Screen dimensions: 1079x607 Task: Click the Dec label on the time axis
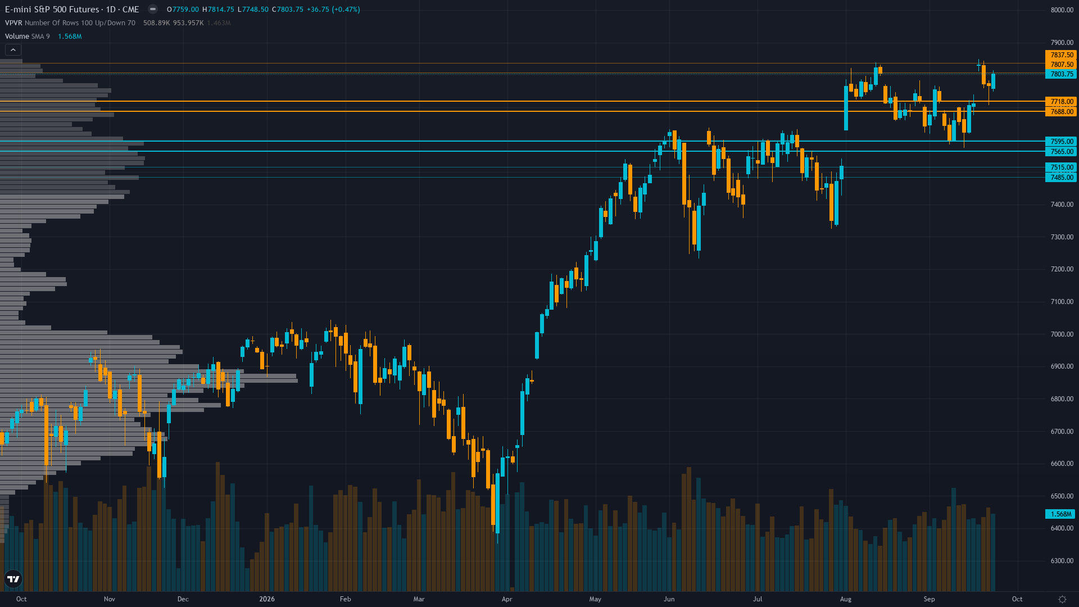click(x=183, y=599)
